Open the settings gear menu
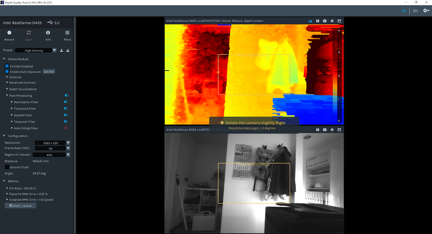The height and width of the screenshot is (234, 432). click(x=426, y=11)
